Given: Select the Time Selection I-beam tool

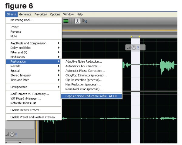Looking at the screenshot, I should point(77,21).
